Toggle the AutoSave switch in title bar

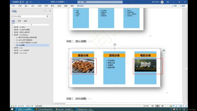coord(22,2)
